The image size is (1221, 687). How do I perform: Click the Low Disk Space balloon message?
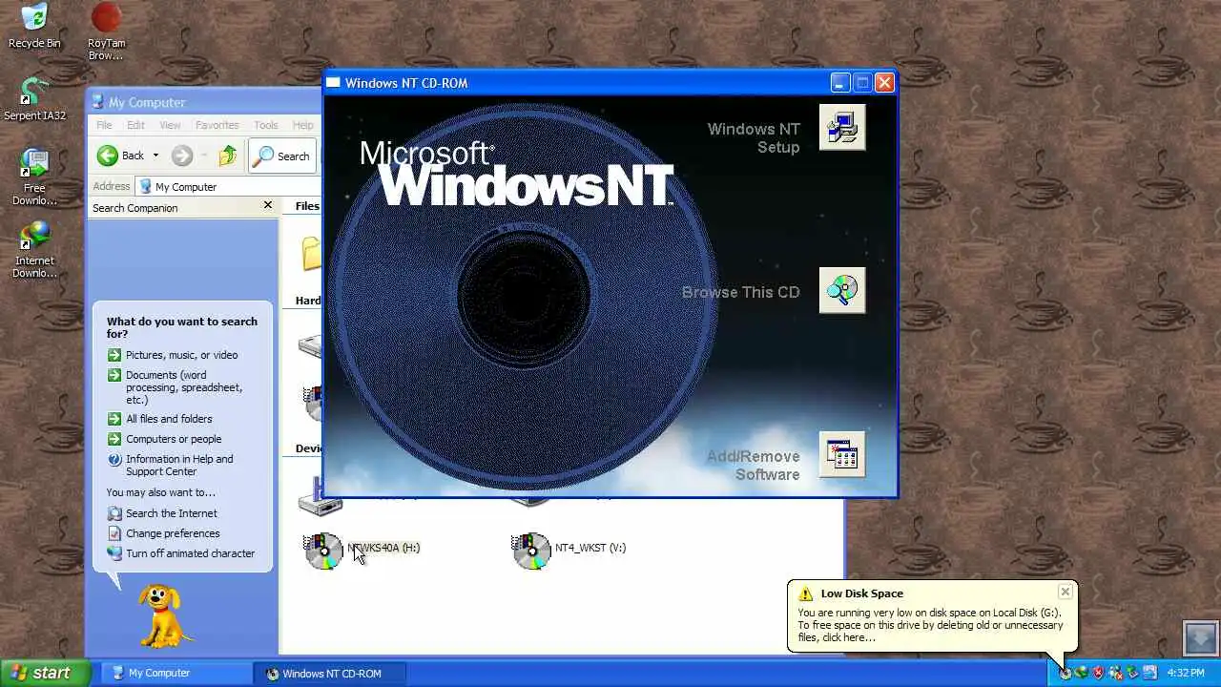pyautogui.click(x=930, y=625)
